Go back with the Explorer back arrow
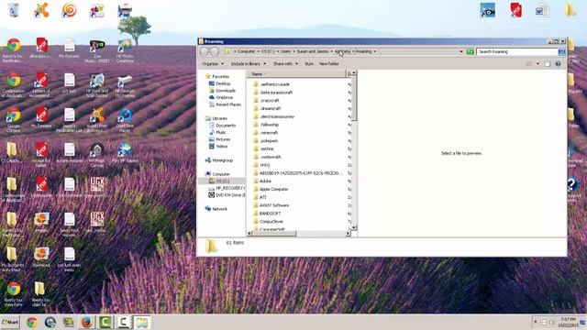The image size is (587, 330). tap(205, 51)
